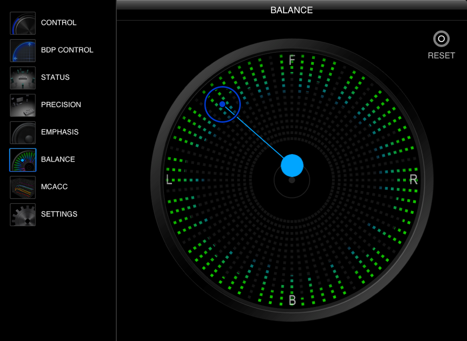Image resolution: width=467 pixels, height=341 pixels.
Task: Switch to the EMPHASIS menu label
Action: click(x=60, y=132)
